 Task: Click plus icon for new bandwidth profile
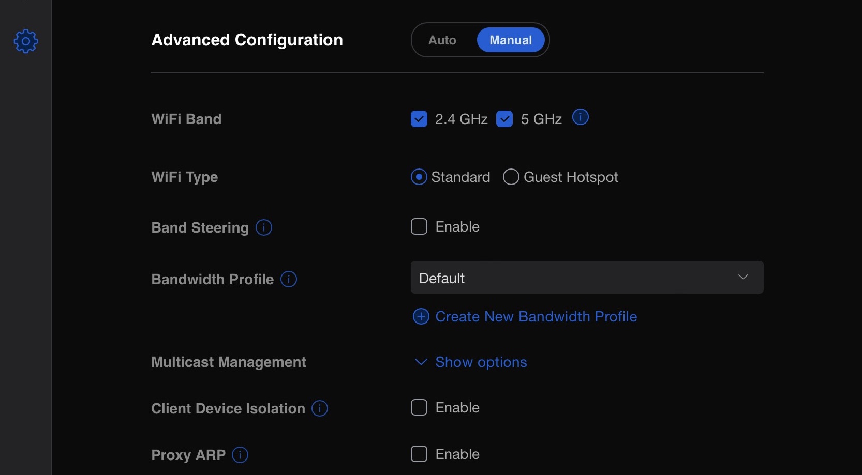(421, 316)
